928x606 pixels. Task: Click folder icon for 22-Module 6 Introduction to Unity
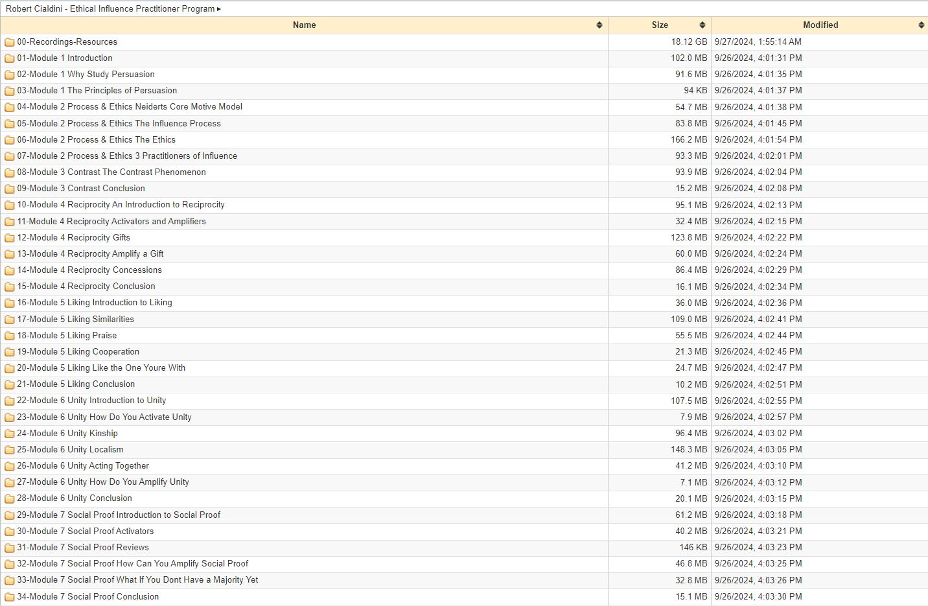[10, 401]
